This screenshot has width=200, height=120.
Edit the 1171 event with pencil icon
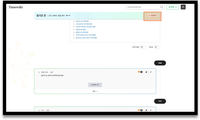[151, 110]
